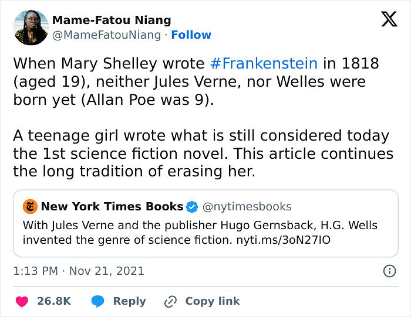
Task: Click the X logo icon
Action: point(389,19)
